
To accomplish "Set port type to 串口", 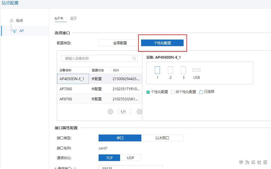I will click(120, 138).
